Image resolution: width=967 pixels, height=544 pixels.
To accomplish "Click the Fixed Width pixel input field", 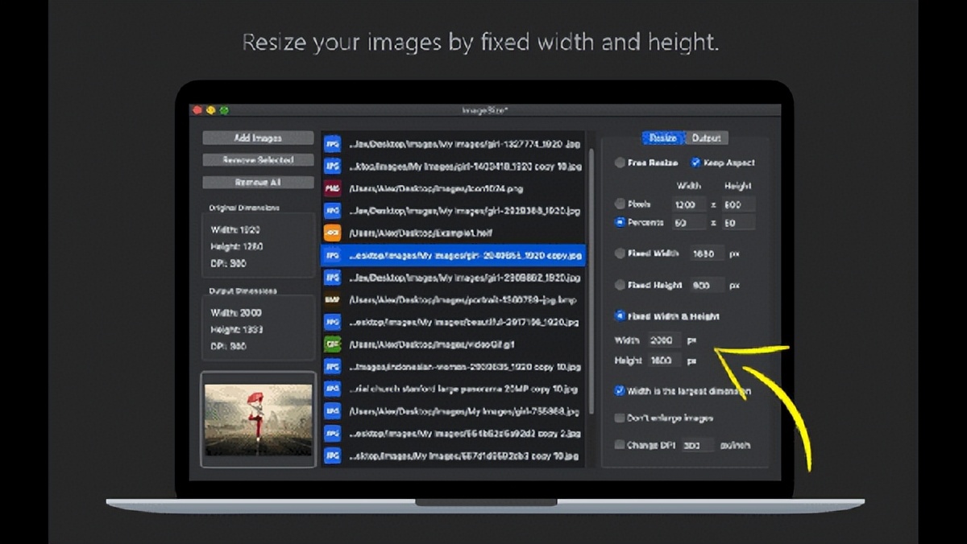I will tap(707, 253).
